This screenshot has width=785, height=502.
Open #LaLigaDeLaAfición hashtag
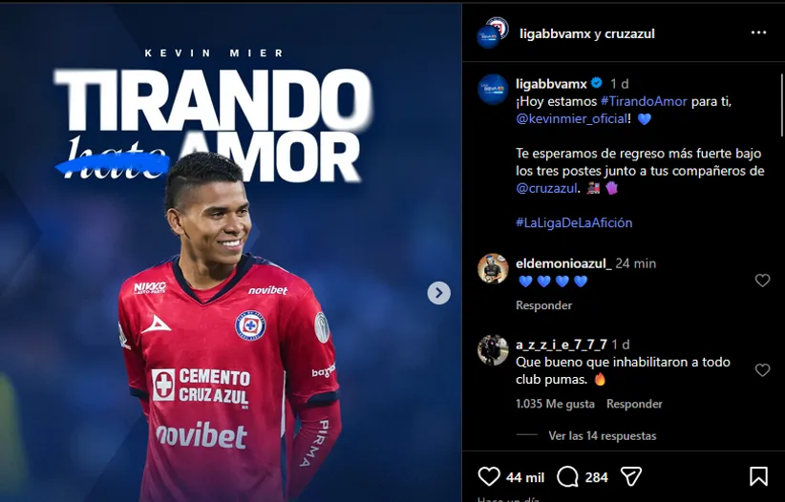click(x=574, y=222)
